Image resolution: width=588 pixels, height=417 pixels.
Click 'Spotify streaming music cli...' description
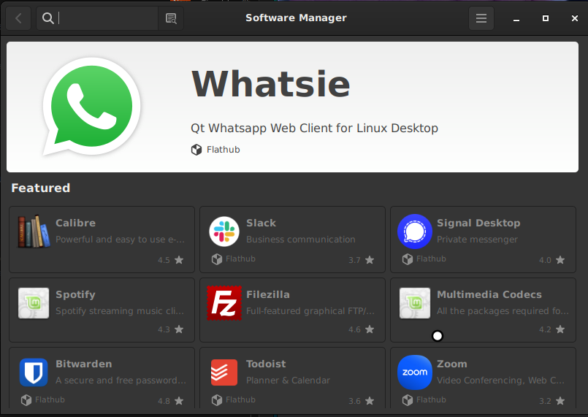point(120,311)
